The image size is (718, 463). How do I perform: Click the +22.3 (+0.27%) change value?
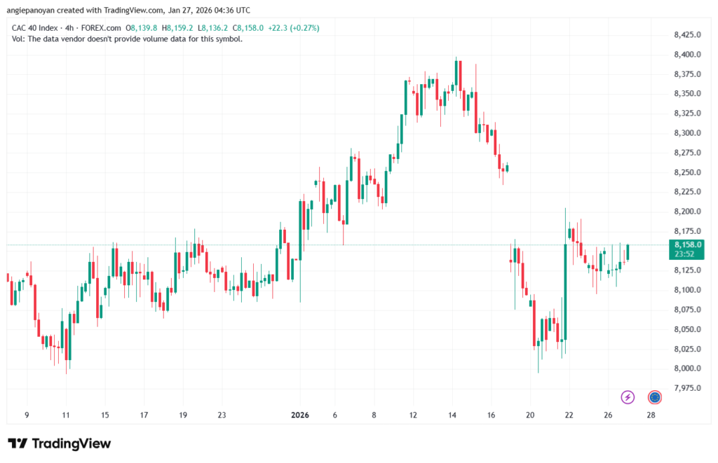293,28
